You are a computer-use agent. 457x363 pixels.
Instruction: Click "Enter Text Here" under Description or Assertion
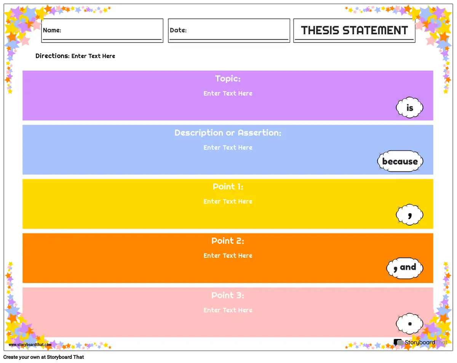228,147
